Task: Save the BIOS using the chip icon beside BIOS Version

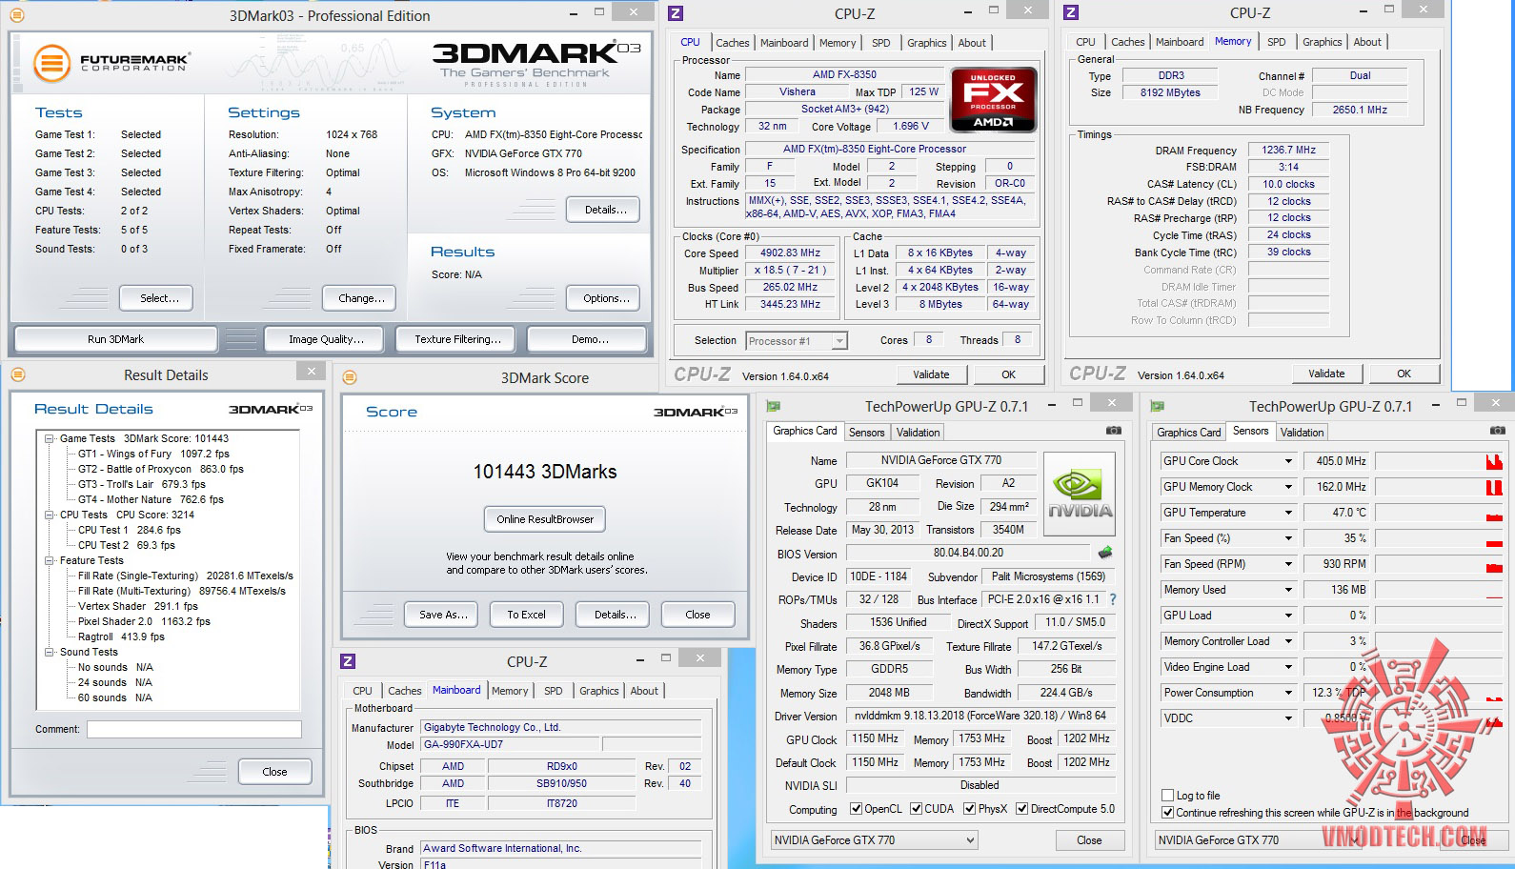Action: click(1105, 553)
